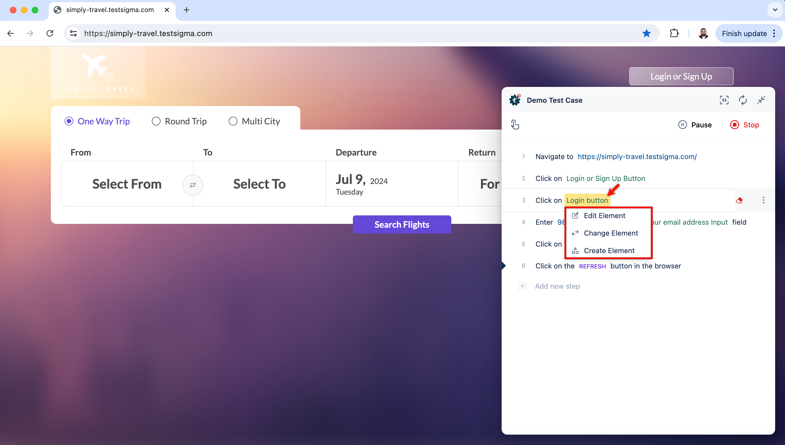
Task: Collapse the Demo Test Case recorder panel
Action: click(x=761, y=100)
